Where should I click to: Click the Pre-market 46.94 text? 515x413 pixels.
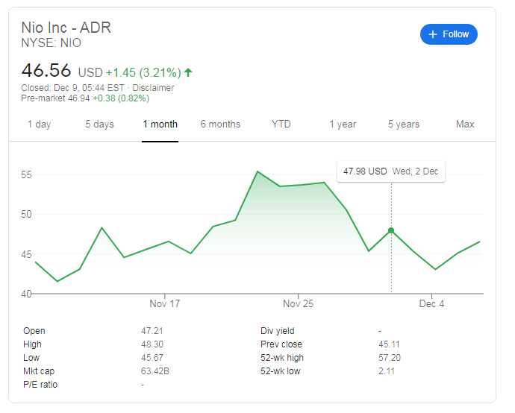[55, 98]
